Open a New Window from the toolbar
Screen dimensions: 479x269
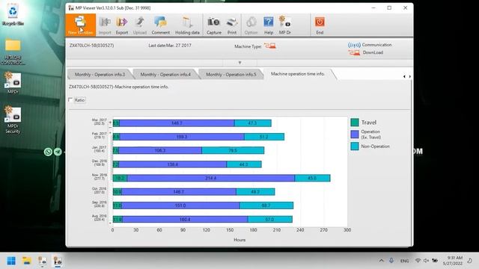80,25
